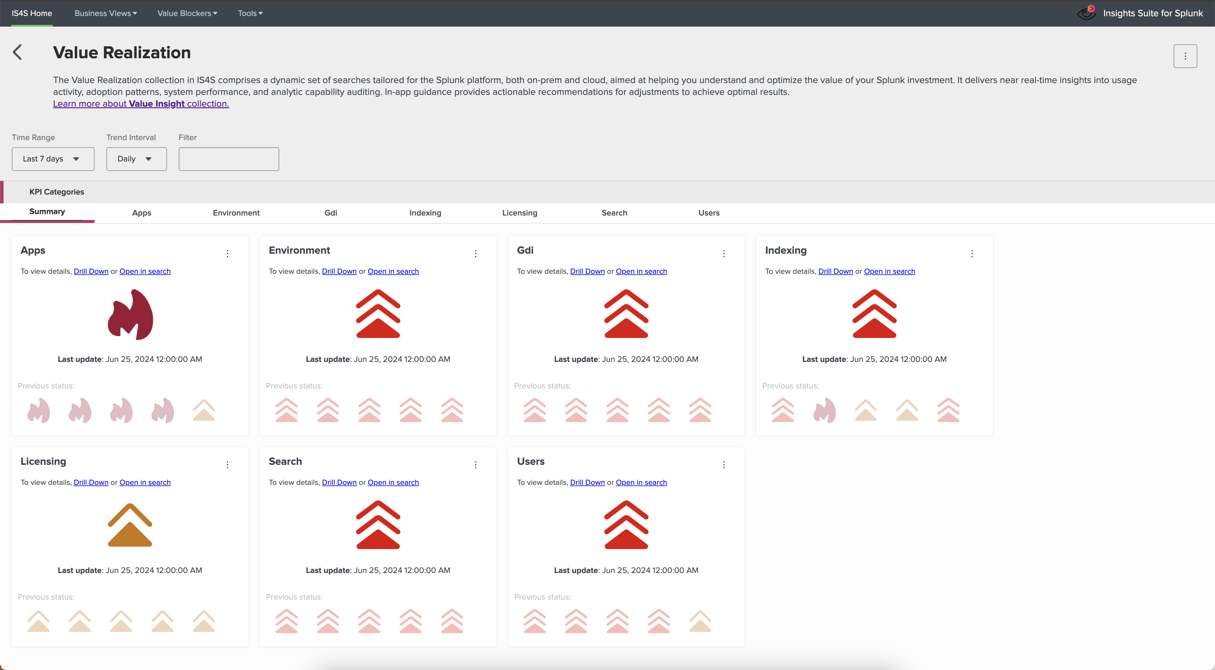
Task: Click Open in search in the Indexing card
Action: click(890, 271)
